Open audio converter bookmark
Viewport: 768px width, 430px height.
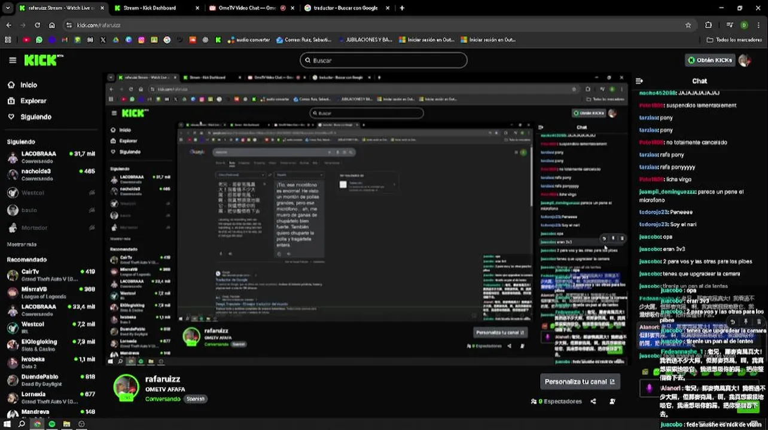click(x=249, y=40)
